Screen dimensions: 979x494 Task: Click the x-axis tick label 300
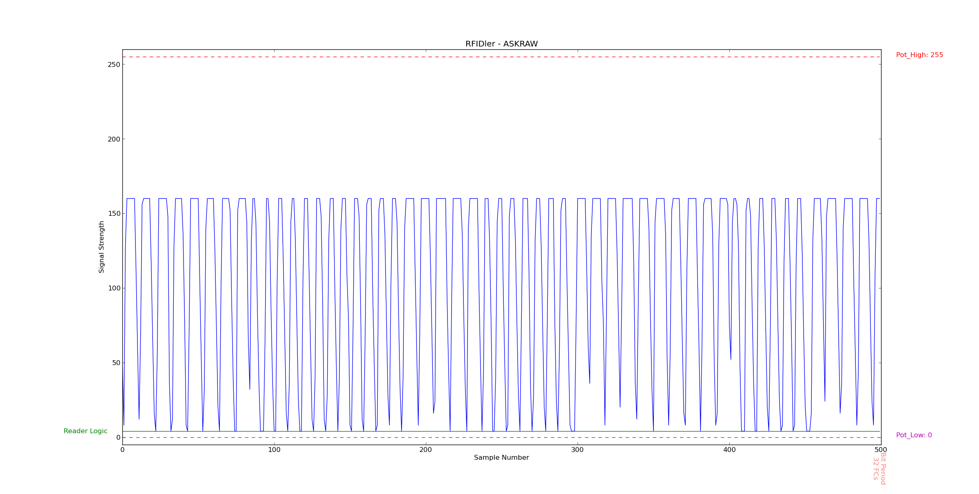[x=578, y=450]
